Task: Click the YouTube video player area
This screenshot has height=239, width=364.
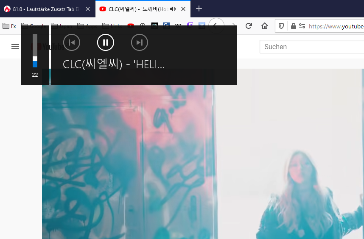Action: click(203, 154)
